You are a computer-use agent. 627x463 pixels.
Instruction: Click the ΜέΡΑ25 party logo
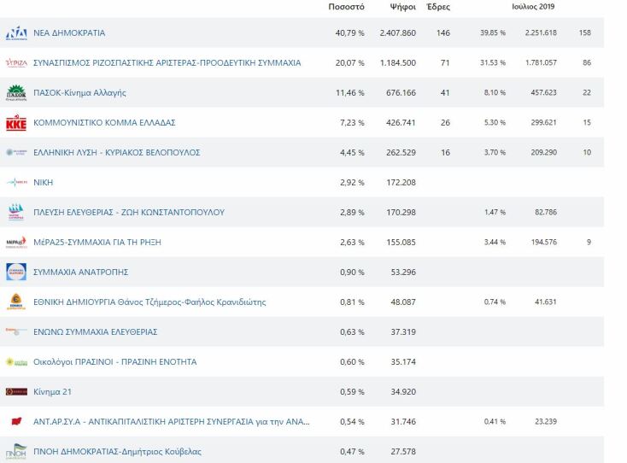[x=16, y=243]
